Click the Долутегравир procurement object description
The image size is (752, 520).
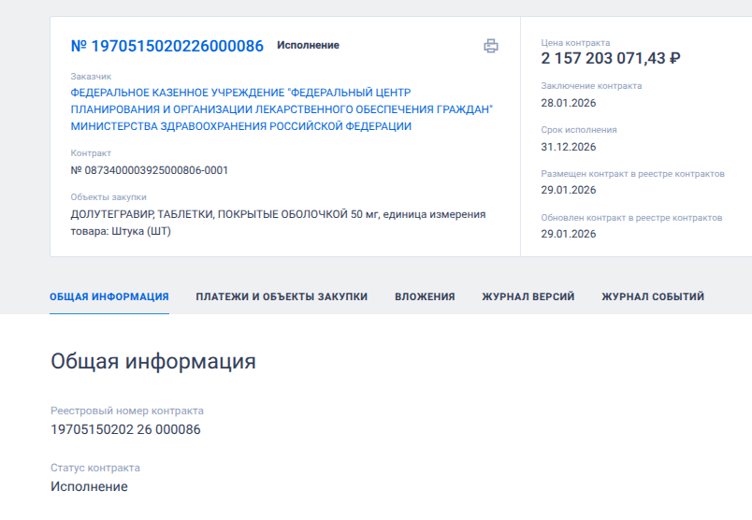[278, 223]
